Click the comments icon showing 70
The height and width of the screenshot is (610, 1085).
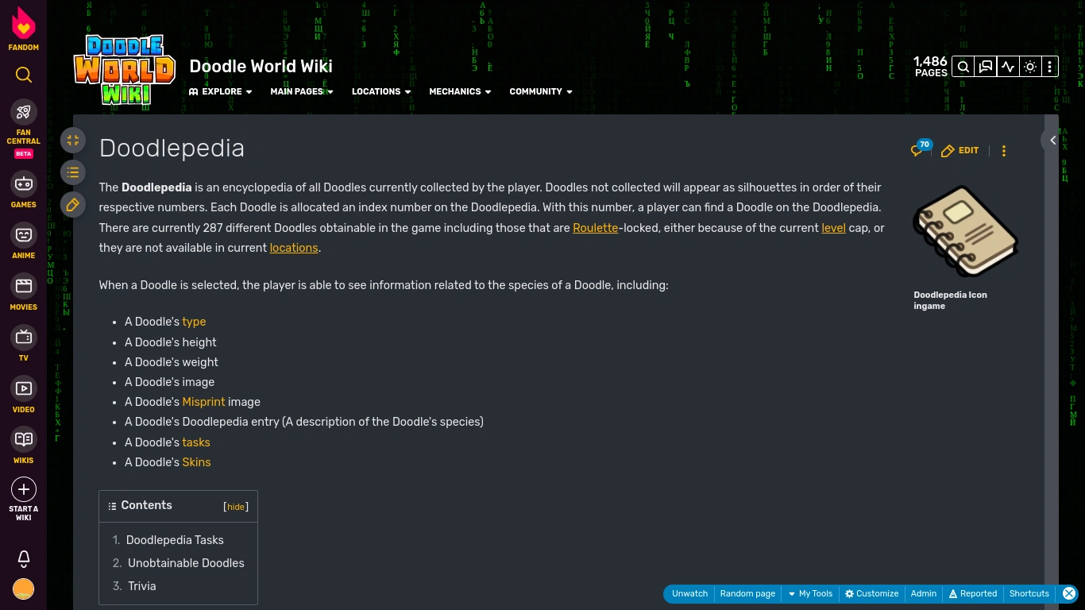[917, 150]
